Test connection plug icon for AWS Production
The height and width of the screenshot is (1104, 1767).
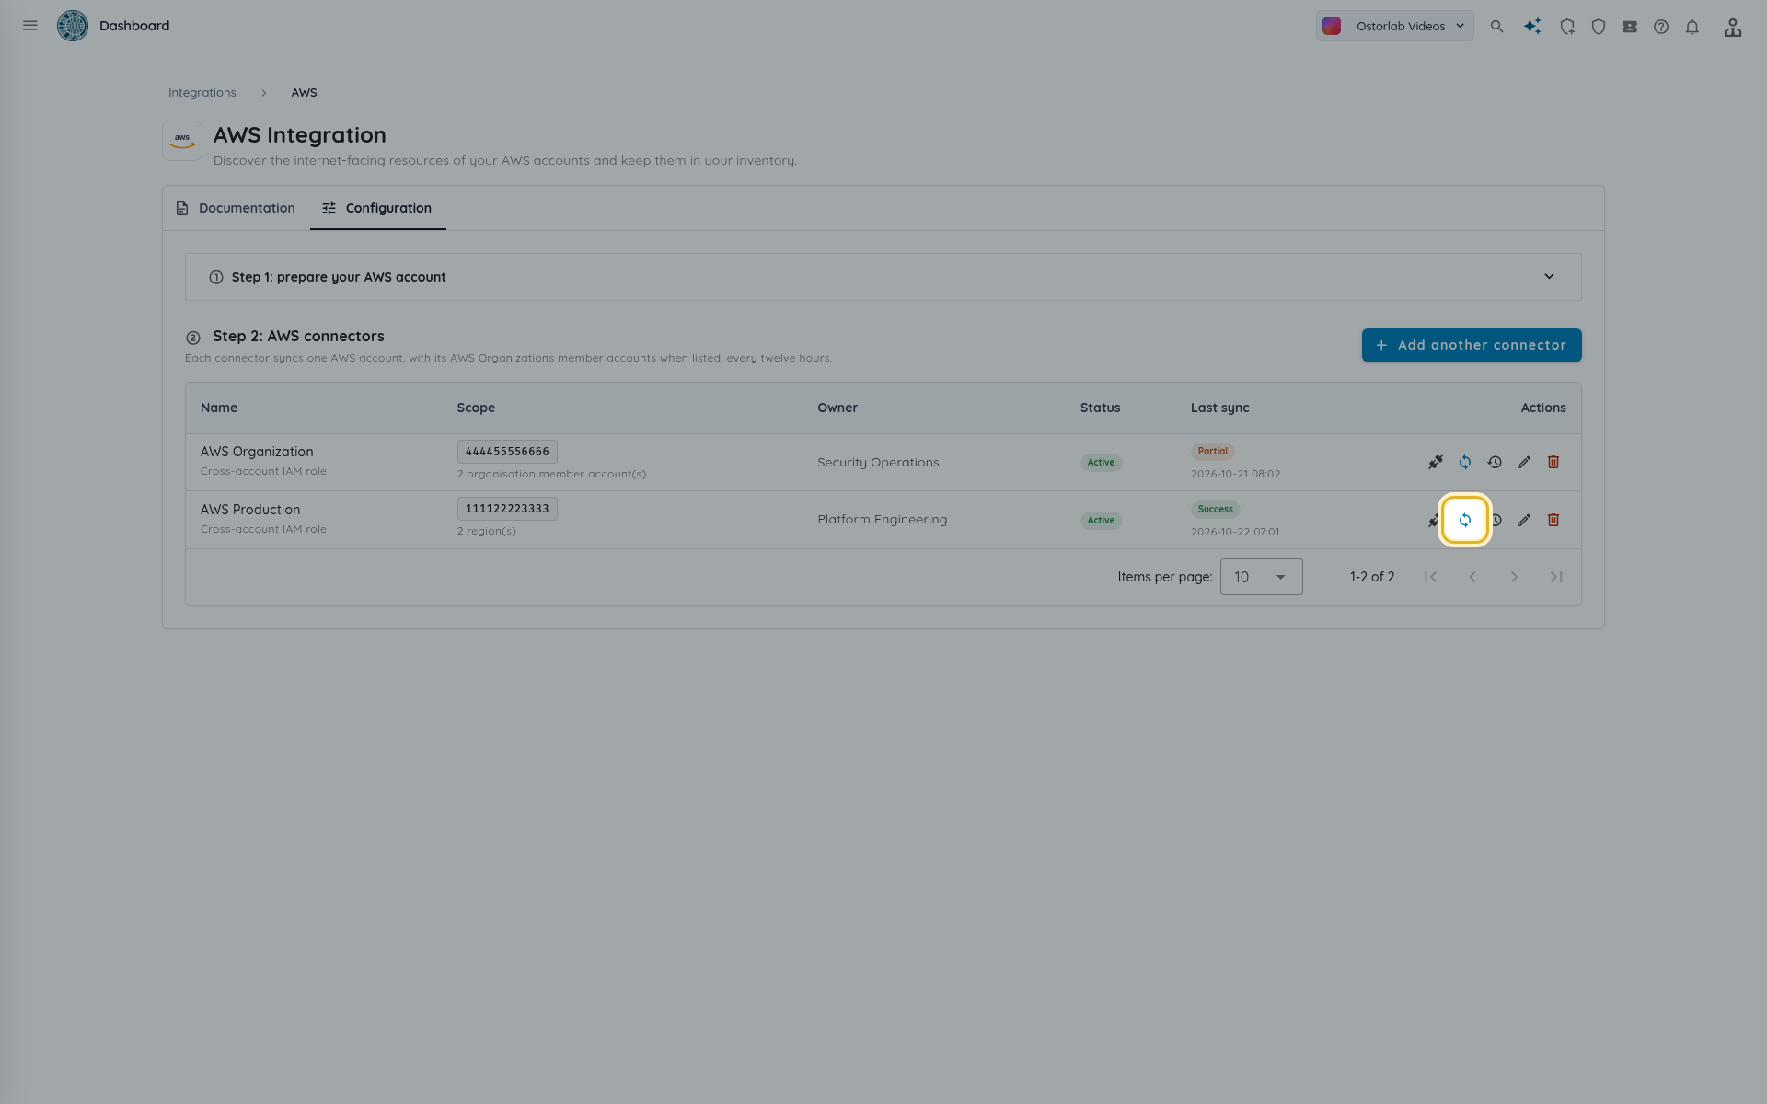[1434, 520]
